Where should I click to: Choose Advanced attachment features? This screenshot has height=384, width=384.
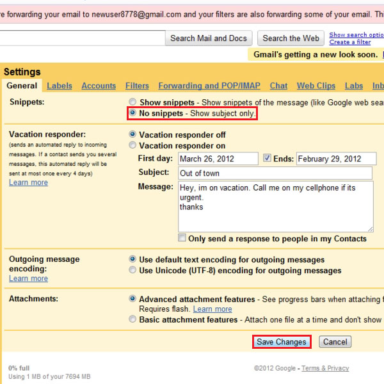click(132, 298)
